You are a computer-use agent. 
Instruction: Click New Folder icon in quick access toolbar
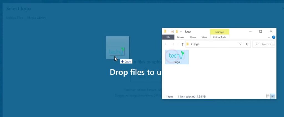click(177, 32)
